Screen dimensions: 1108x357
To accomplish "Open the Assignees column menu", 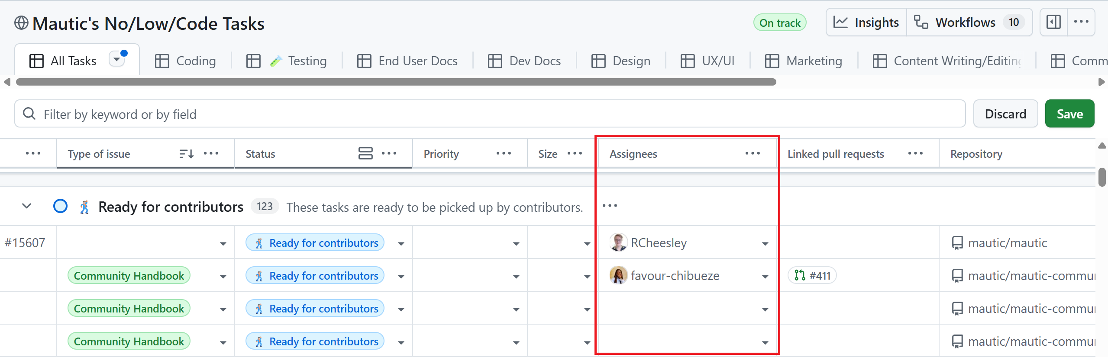I will coord(753,153).
